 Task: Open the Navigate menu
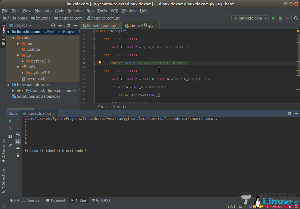[43, 11]
